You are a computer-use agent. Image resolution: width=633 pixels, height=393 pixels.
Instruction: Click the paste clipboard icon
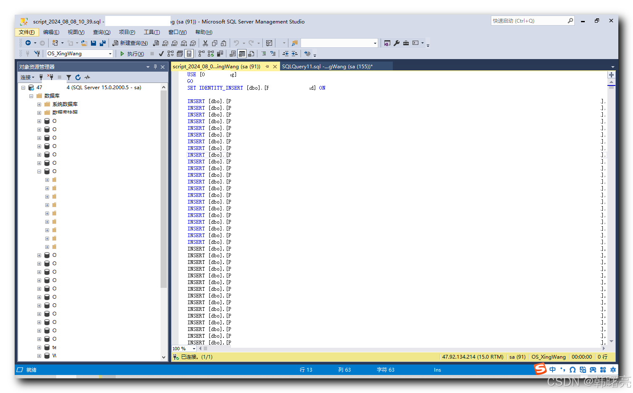[223, 43]
